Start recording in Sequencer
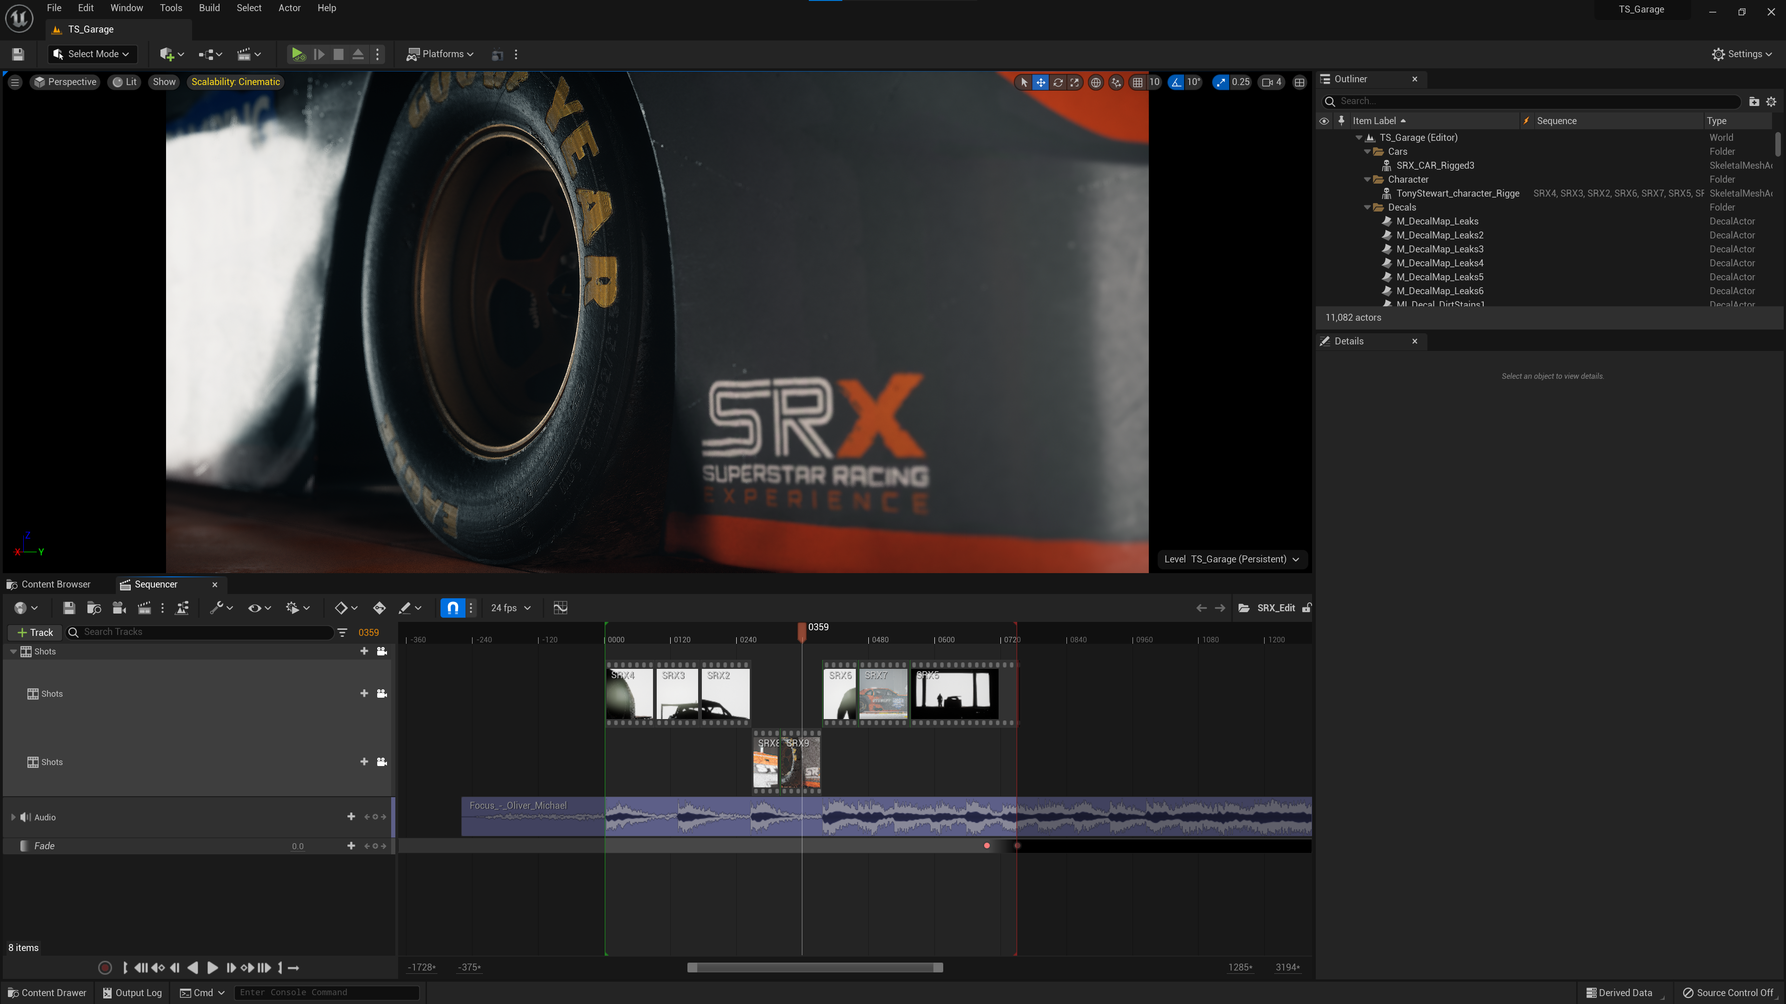Image resolution: width=1786 pixels, height=1004 pixels. (105, 967)
